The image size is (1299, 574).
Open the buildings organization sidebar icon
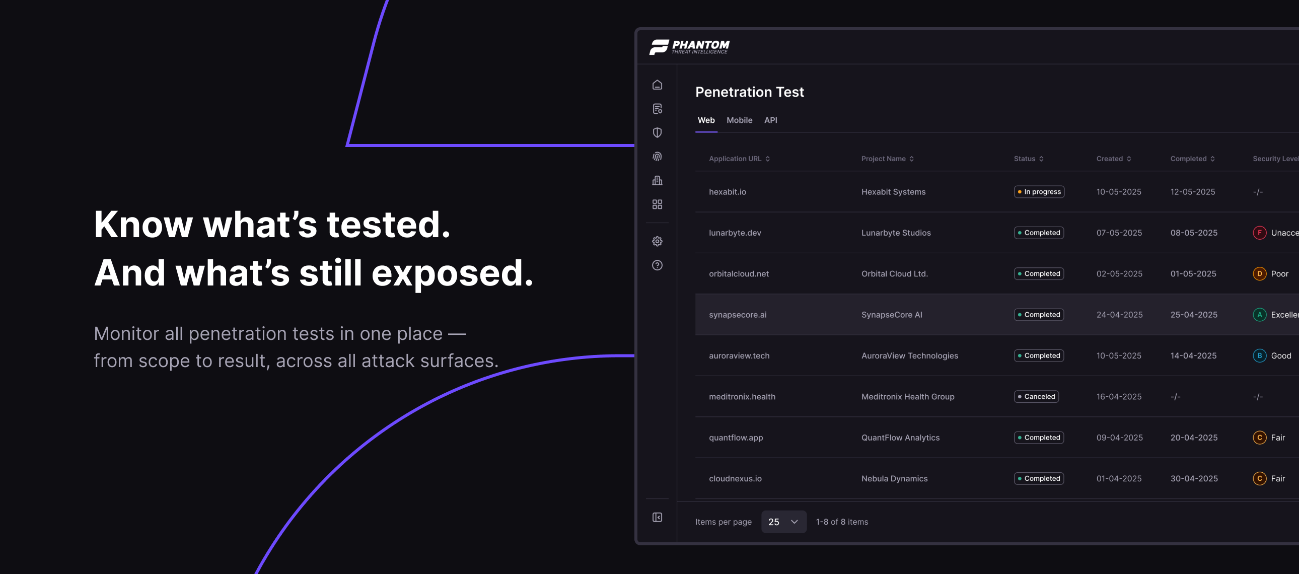(x=657, y=181)
